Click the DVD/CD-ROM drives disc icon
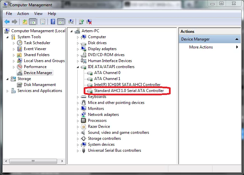 click(84, 55)
